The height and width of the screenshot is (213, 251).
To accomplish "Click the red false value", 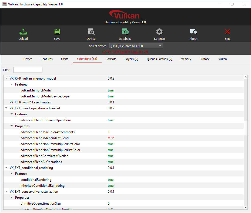I will [x=111, y=138].
